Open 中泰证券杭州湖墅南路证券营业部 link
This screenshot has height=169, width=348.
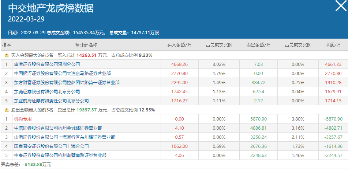coord(60,155)
